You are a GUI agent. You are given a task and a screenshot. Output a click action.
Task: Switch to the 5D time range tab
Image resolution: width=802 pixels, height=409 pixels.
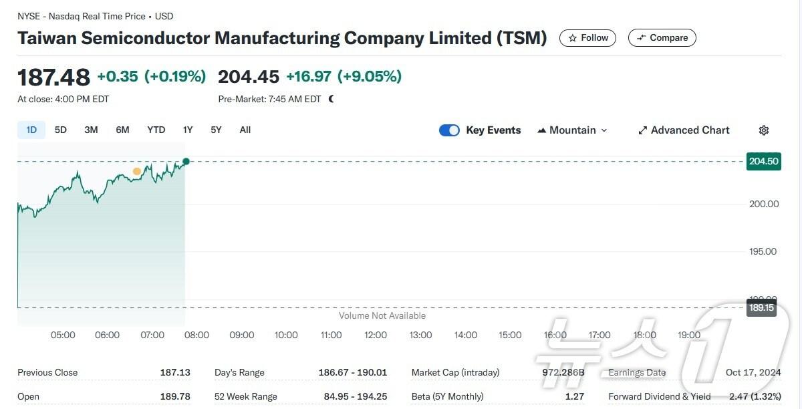click(x=60, y=130)
